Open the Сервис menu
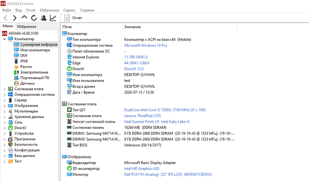This screenshot has height=181, width=309. [x=69, y=10]
